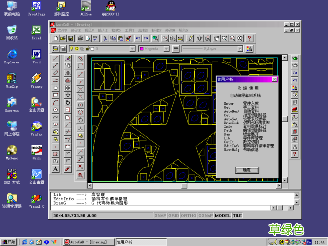The height and width of the screenshot is (246, 328).
Task: Click the red question mark Help icon
Action: tap(249, 38)
